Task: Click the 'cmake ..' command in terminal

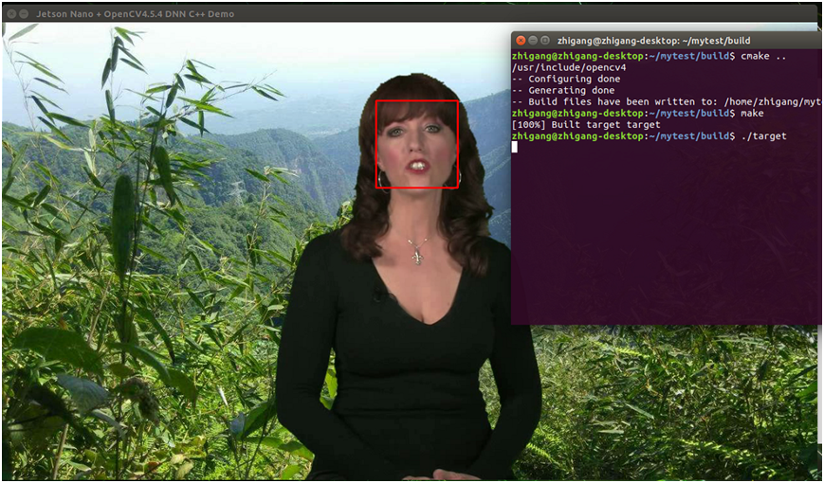Action: pyautogui.click(x=764, y=57)
